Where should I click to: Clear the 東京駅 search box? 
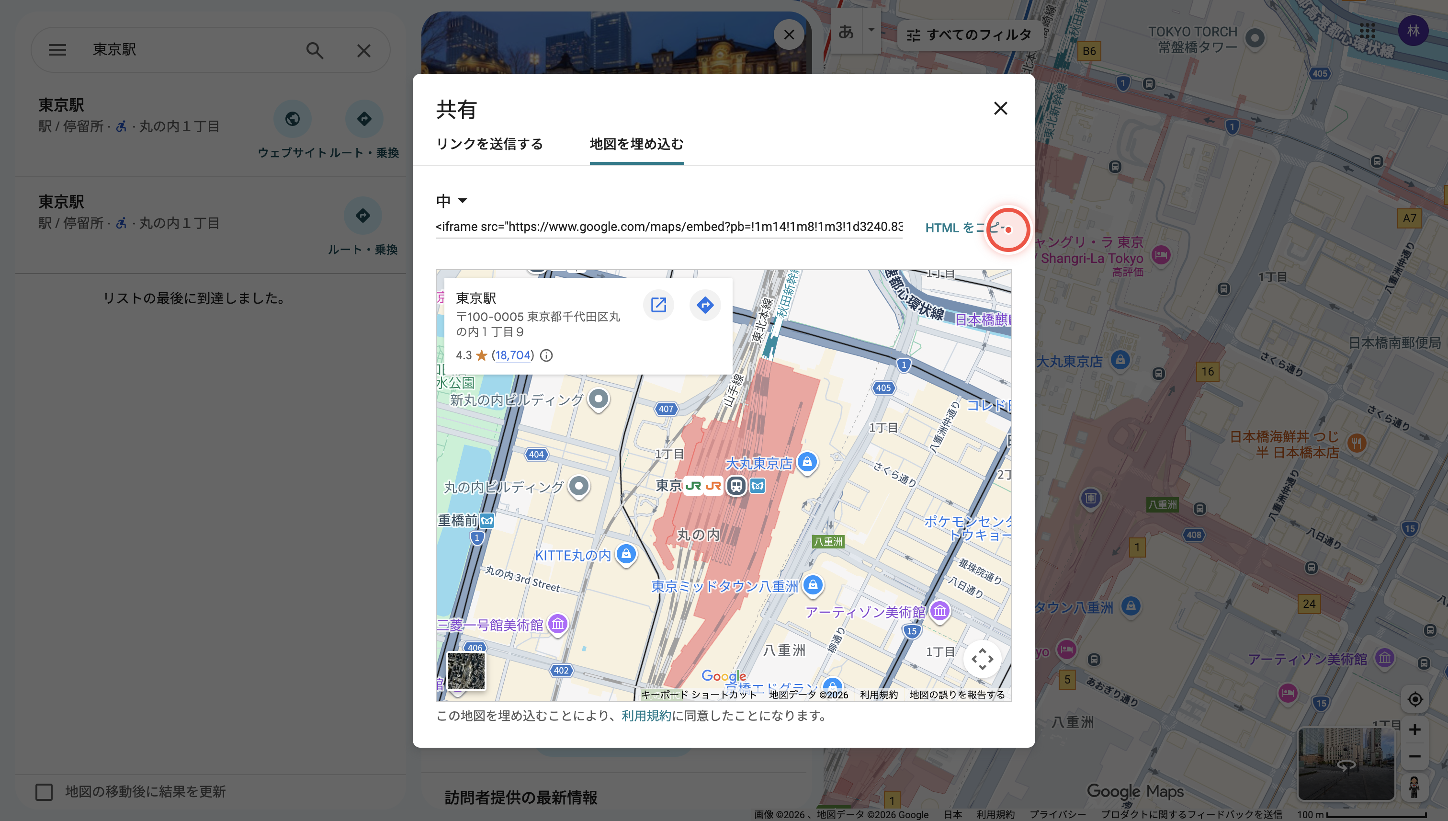click(x=363, y=51)
